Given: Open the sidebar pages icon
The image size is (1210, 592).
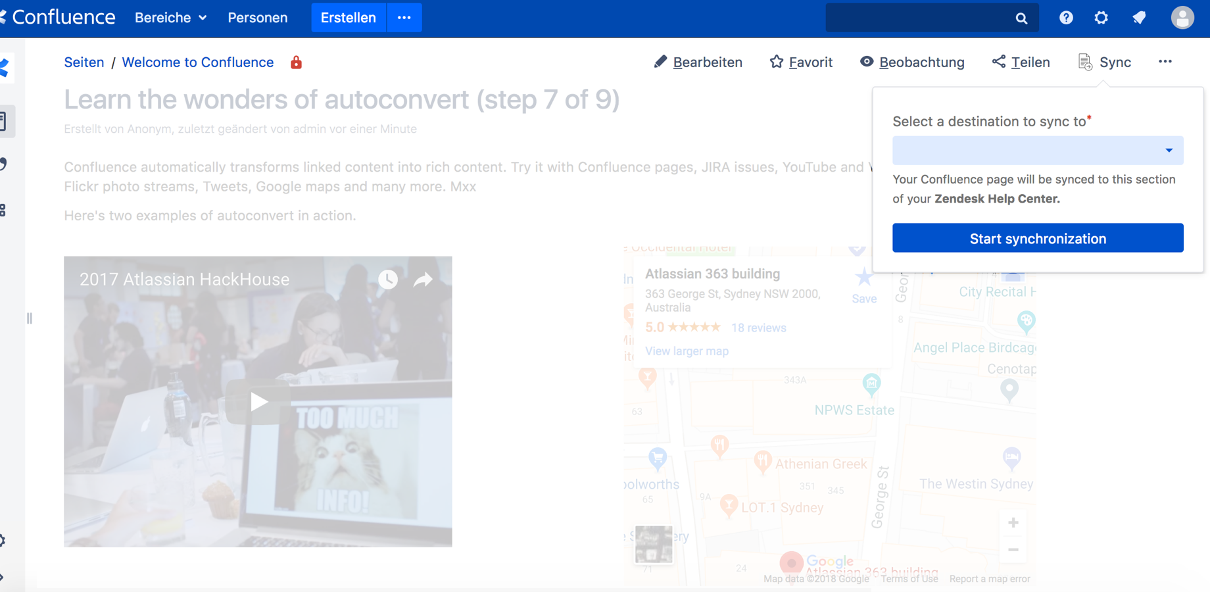Looking at the screenshot, I should click(x=3, y=121).
